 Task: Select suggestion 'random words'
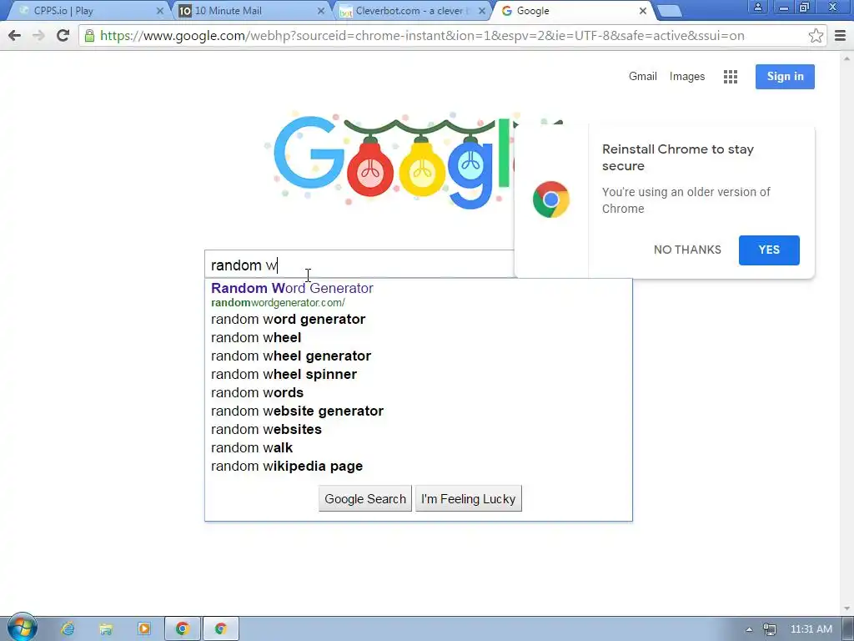coord(419,392)
